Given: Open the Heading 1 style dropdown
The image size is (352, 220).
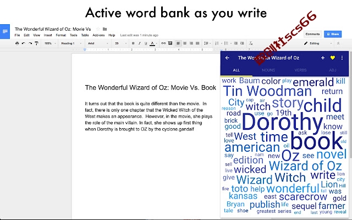Looking at the screenshot, I should point(71,43).
